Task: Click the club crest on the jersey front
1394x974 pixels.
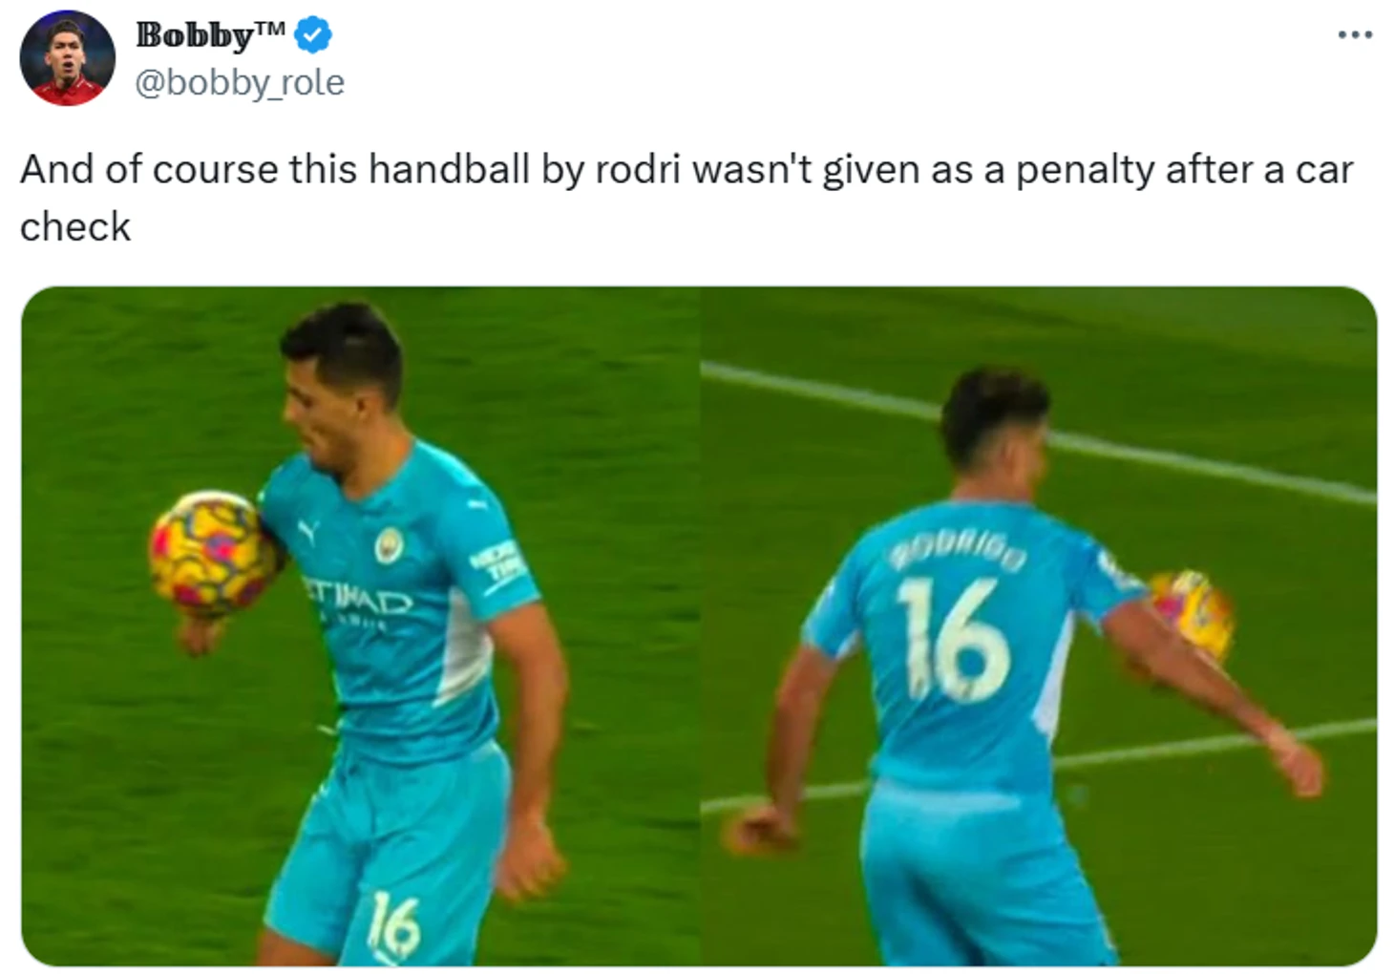Action: point(388,544)
